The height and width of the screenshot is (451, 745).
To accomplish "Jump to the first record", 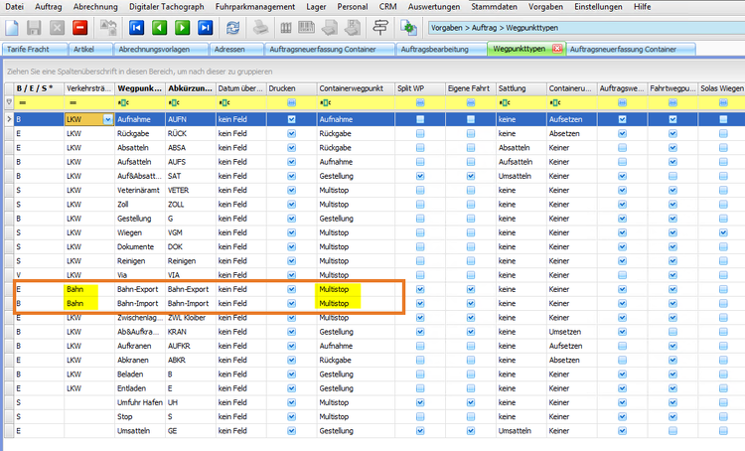I will 136,27.
